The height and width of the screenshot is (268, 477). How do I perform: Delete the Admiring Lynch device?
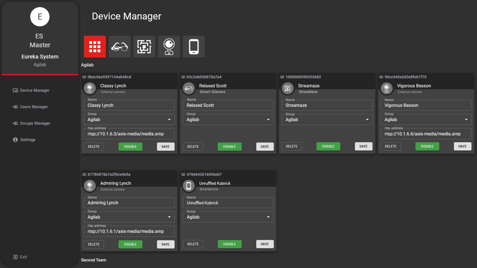click(94, 244)
